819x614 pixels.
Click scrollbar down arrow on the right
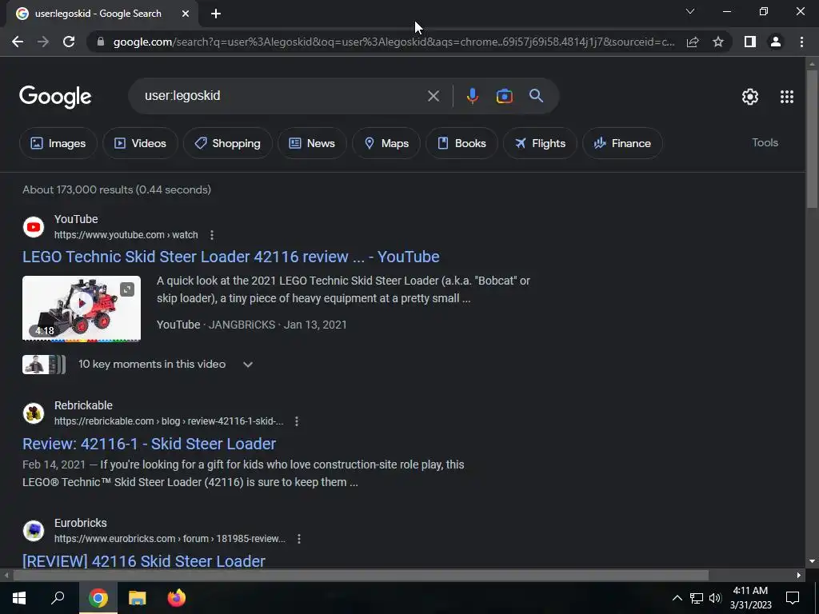[812, 562]
